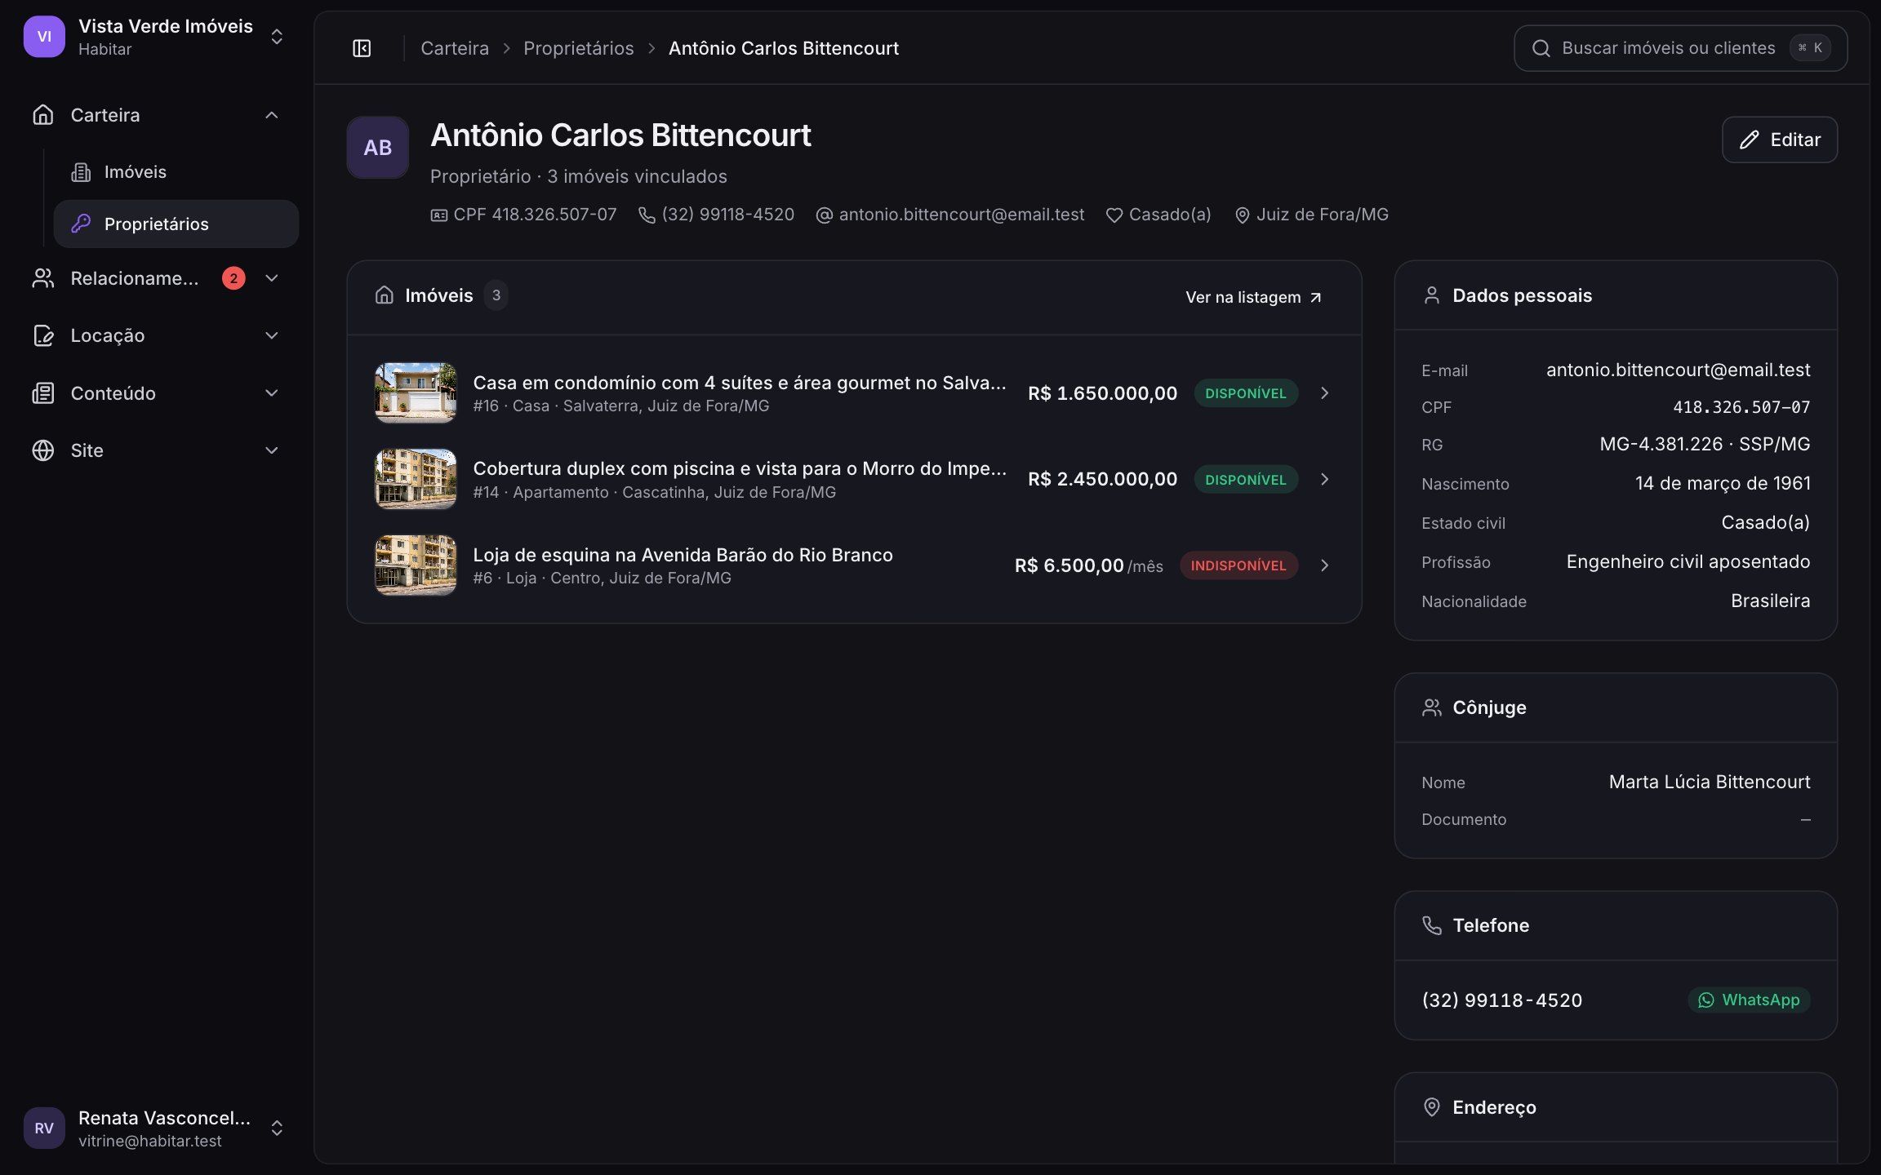The height and width of the screenshot is (1175, 1881).
Task: Select Proprietários in the sidebar
Action: [176, 224]
